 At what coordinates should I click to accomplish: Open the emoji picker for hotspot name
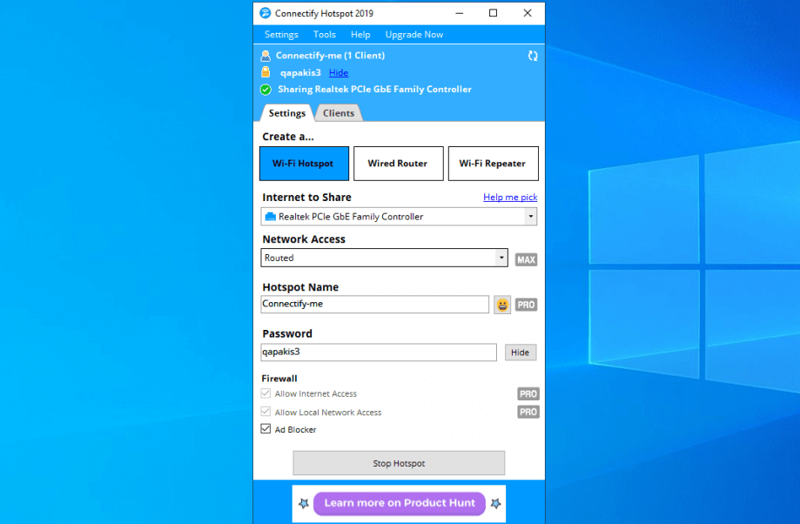501,304
